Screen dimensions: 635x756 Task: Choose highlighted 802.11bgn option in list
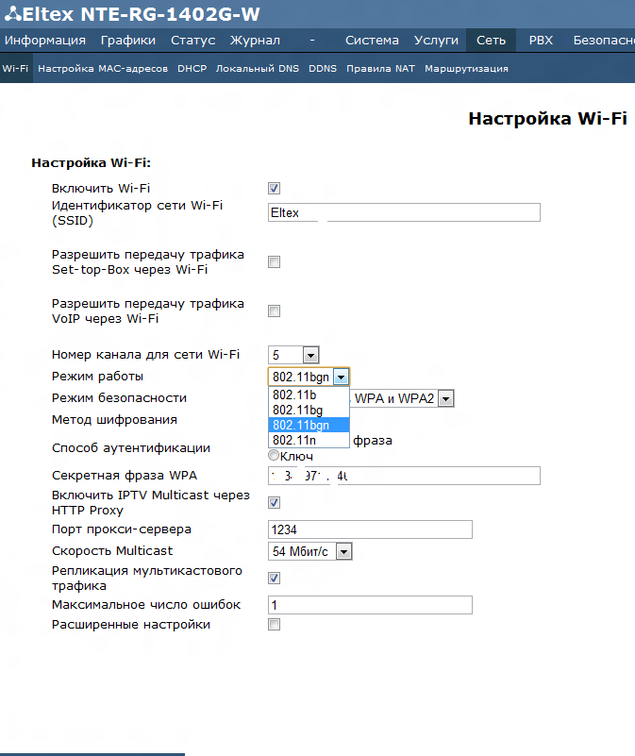[309, 425]
